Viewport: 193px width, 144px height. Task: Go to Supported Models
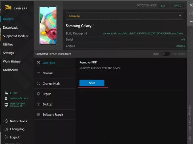tap(15, 36)
